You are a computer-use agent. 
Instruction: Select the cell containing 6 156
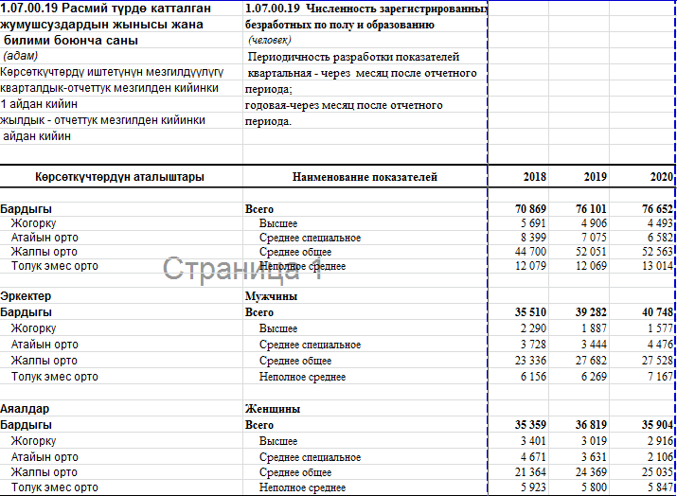point(518,376)
